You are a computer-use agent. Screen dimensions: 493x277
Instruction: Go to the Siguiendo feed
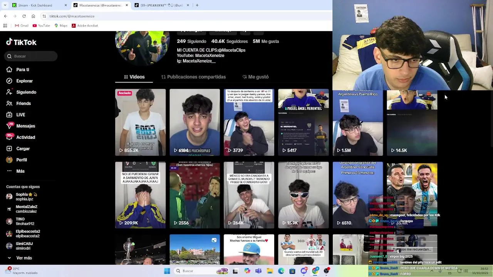tap(21, 92)
